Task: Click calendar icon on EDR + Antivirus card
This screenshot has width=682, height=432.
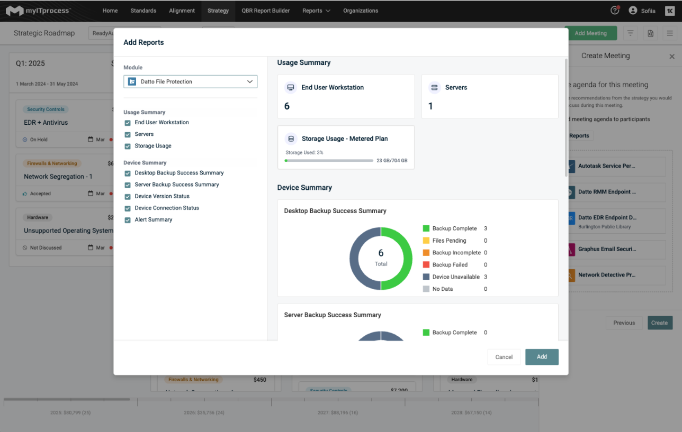Action: (91, 140)
